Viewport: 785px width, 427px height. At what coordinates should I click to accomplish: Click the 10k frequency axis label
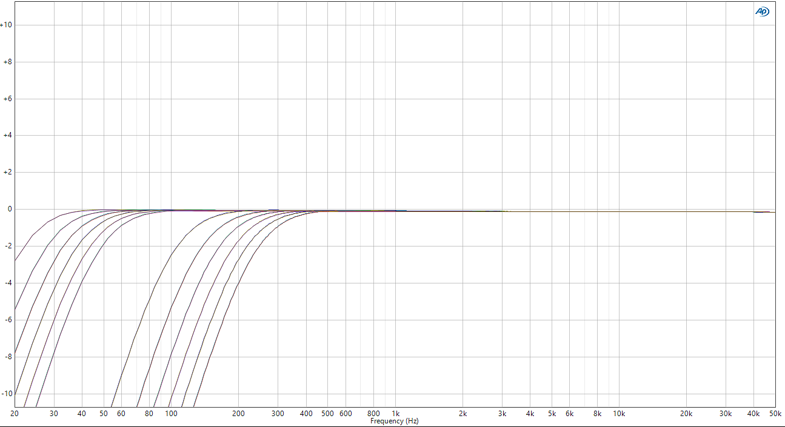click(x=619, y=414)
